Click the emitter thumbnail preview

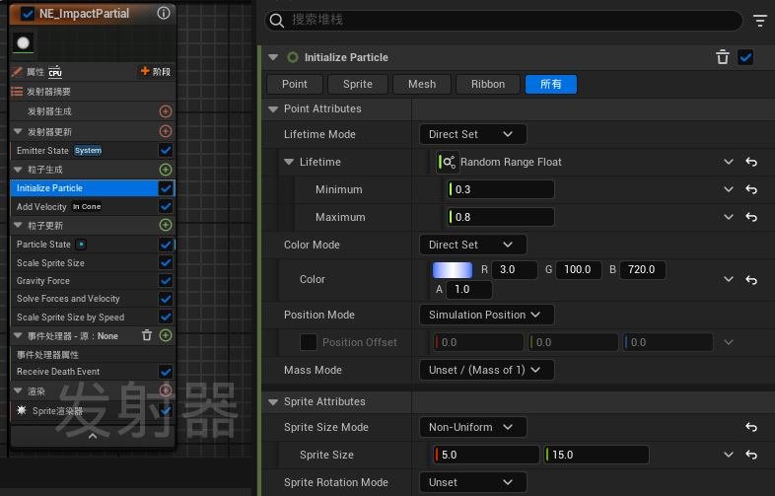(23, 43)
